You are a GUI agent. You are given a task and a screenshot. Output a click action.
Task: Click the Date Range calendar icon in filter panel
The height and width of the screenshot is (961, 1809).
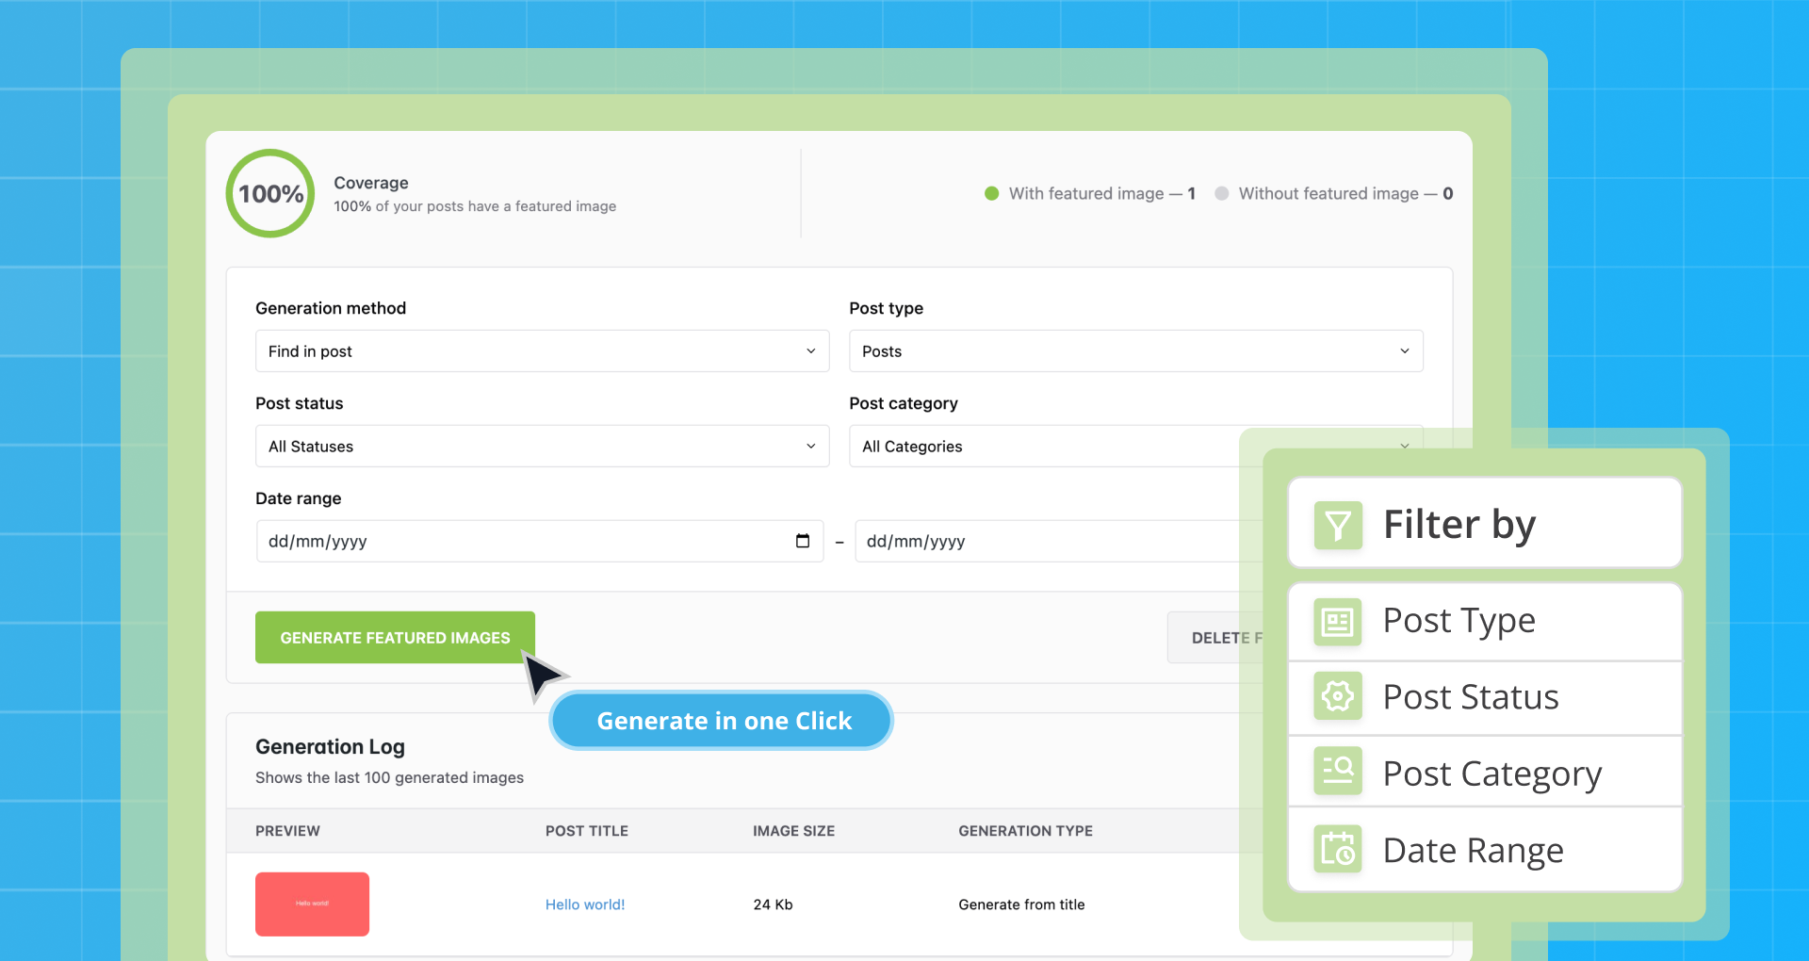point(1337,849)
